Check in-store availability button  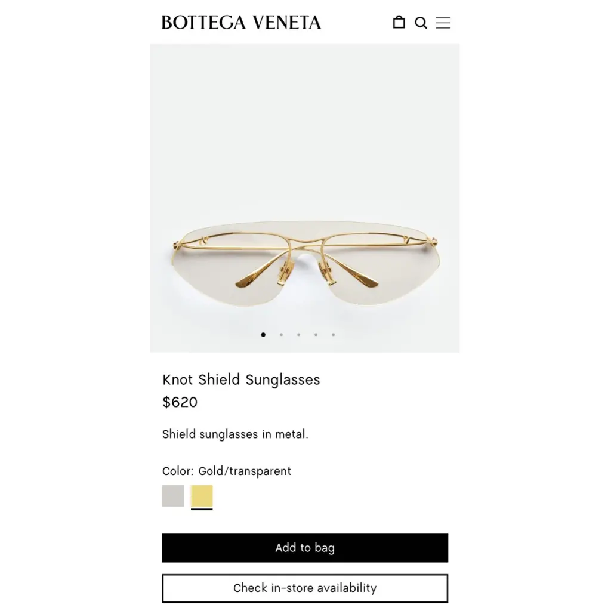(305, 588)
